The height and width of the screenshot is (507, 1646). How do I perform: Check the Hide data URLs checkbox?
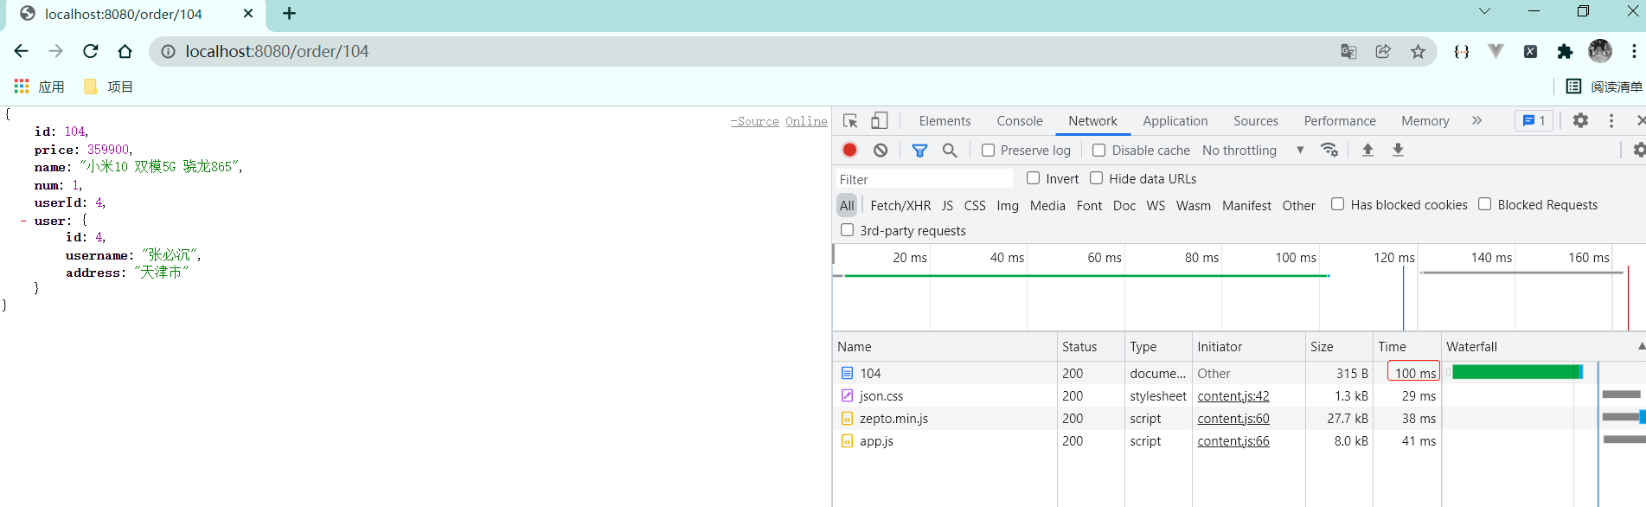(1096, 178)
